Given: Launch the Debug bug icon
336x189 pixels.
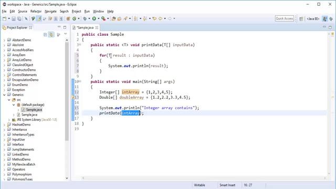Looking at the screenshot, I should [85, 19].
